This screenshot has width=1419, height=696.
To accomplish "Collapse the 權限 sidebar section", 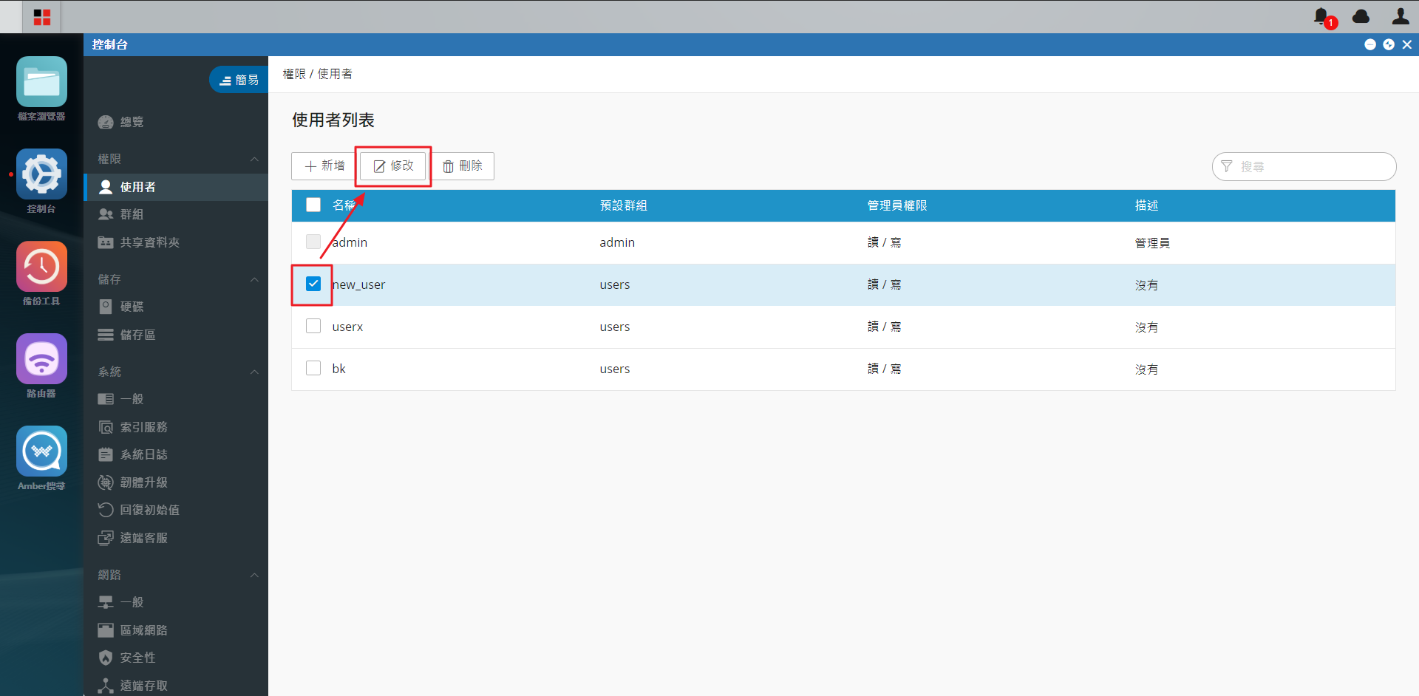I will tap(254, 159).
